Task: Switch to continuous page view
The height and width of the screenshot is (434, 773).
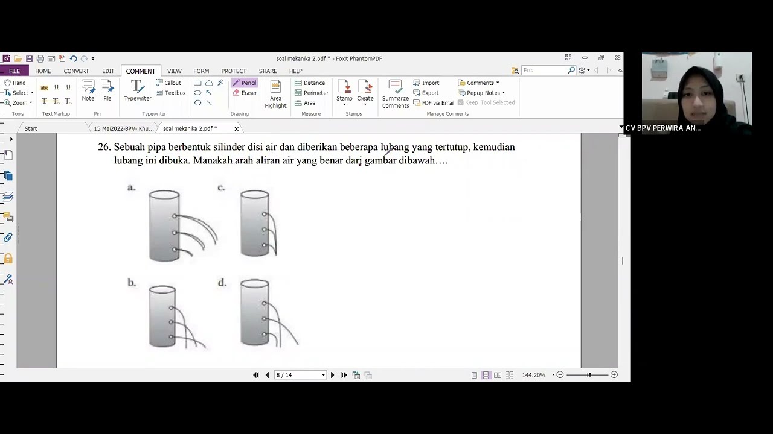Action: 486,375
